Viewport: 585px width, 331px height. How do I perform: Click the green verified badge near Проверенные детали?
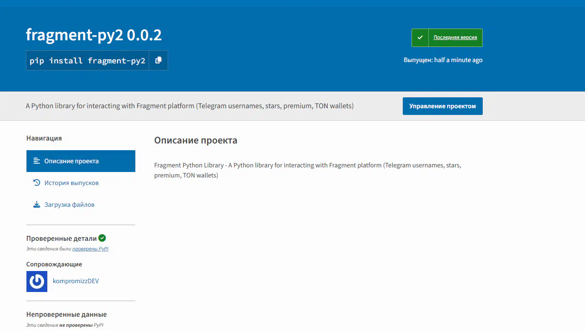[x=102, y=238]
